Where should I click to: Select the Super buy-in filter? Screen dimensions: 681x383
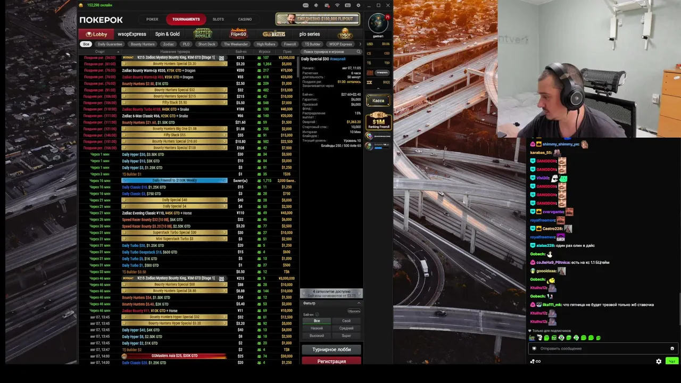(346, 336)
